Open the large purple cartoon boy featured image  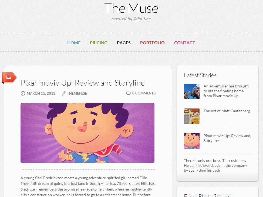(x=87, y=133)
